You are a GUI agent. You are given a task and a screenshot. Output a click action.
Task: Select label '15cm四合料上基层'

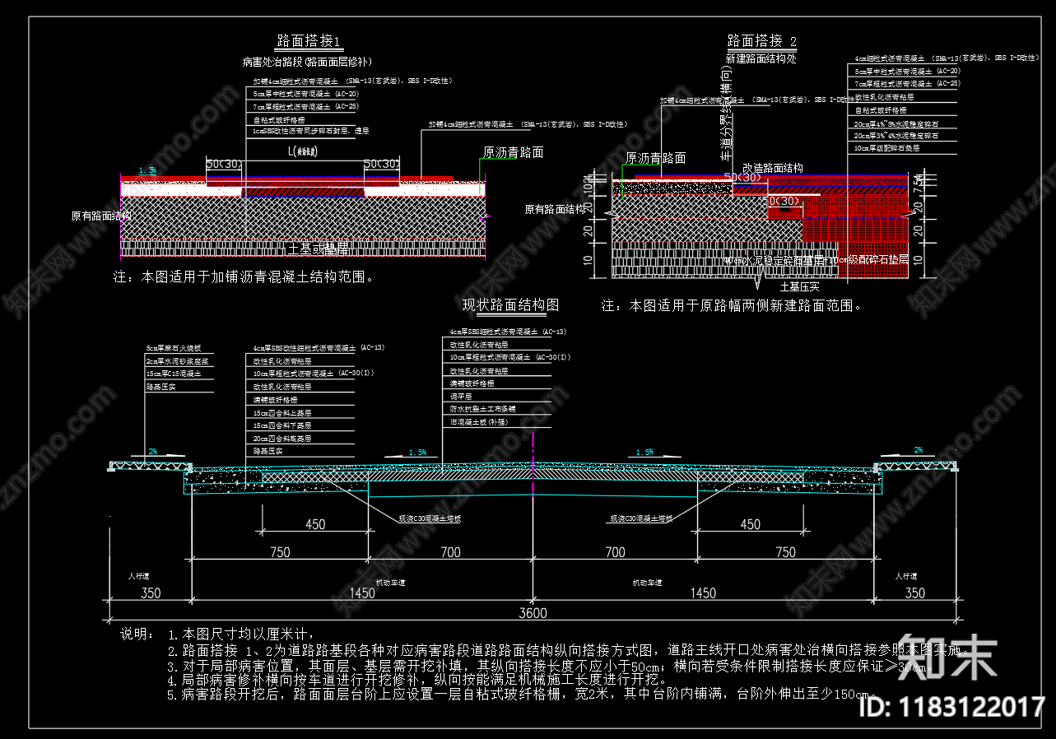pyautogui.click(x=282, y=412)
